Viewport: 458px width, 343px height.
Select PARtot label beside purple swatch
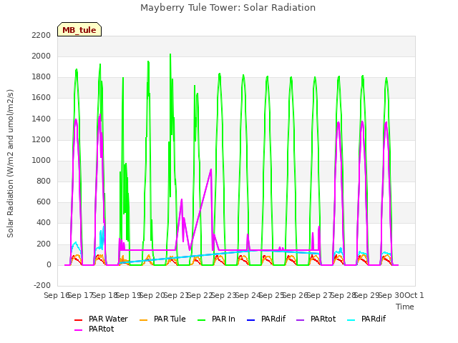pos(323,319)
